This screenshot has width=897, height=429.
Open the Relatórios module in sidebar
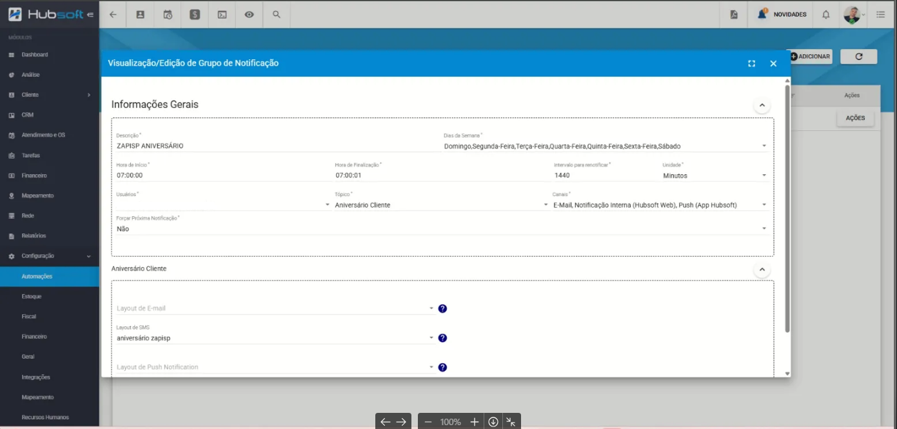(x=34, y=236)
